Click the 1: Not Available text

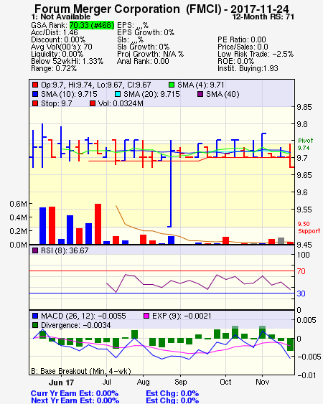(61, 17)
